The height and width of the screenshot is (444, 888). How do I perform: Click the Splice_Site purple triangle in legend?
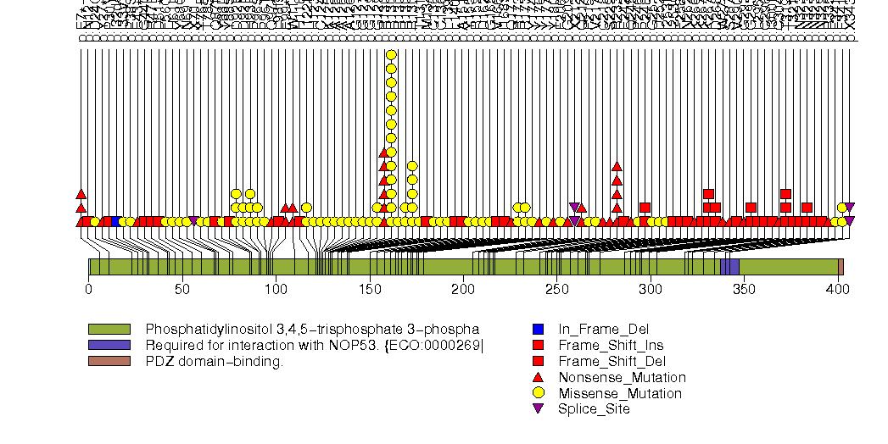[x=537, y=409]
